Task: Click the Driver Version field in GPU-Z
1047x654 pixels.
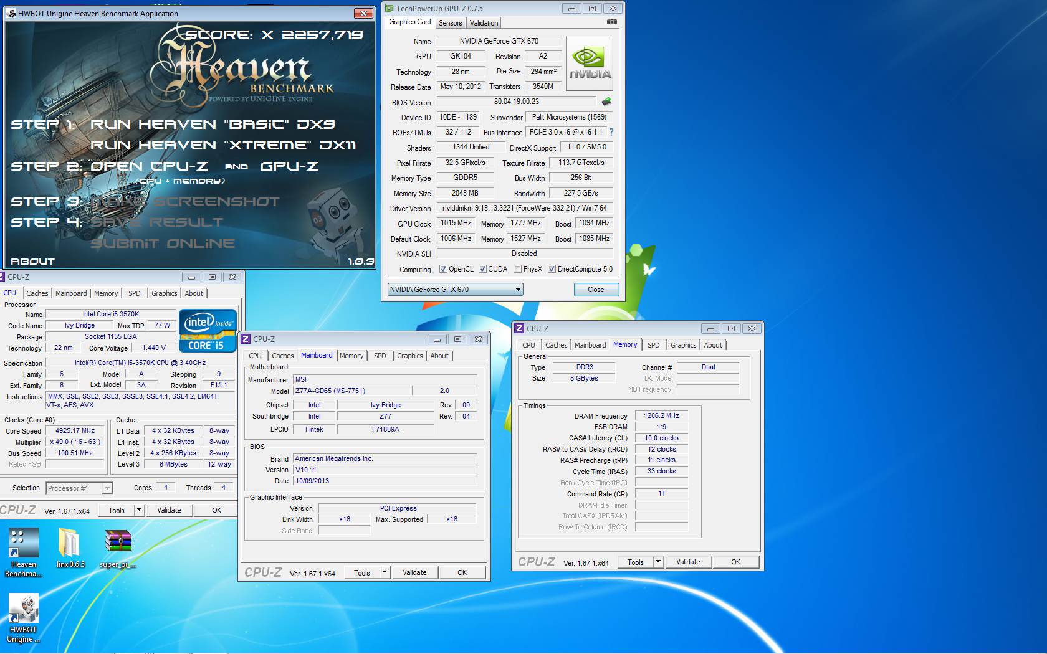Action: tap(525, 208)
